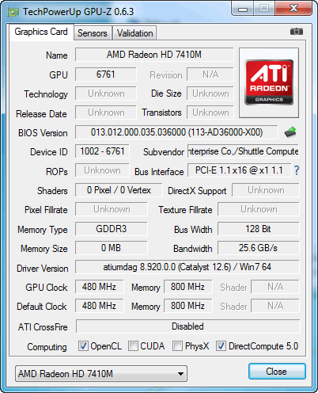The image size is (318, 393).
Task: Click the GPU Clock value 480 MHz
Action: pyautogui.click(x=99, y=287)
